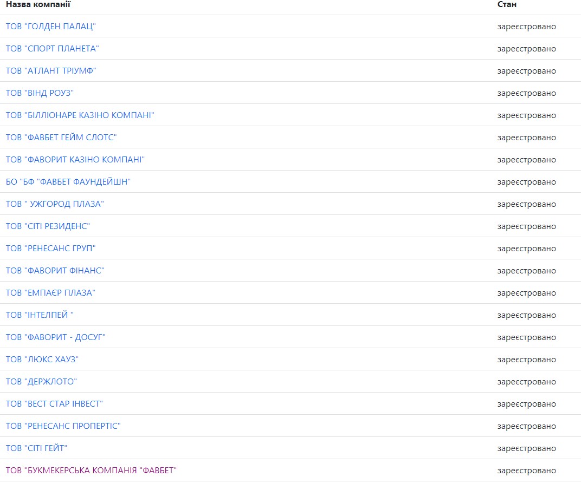Viewport: 581px width, 483px height.
Task: Click ТОВ "ФАВБЕТ ГЕЙМ СЛОТС" link
Action: coord(61,138)
